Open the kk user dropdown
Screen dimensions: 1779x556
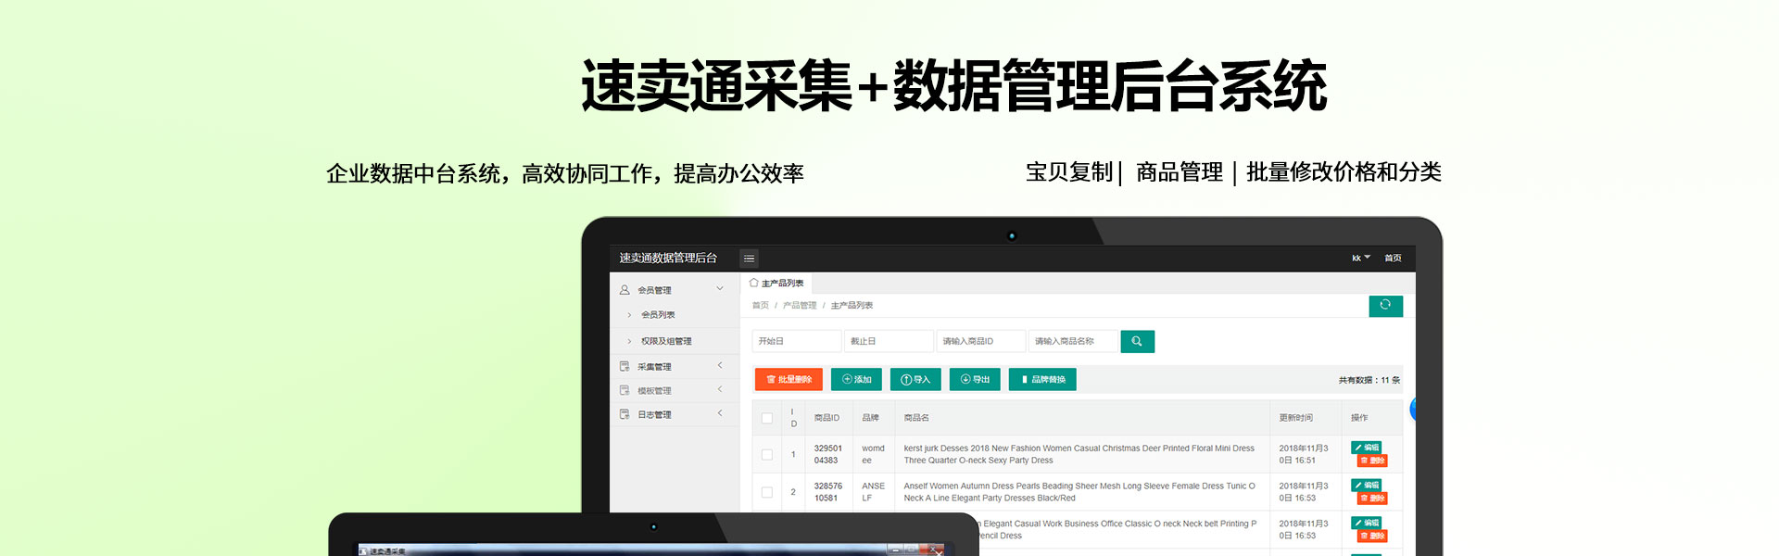coord(1360,259)
